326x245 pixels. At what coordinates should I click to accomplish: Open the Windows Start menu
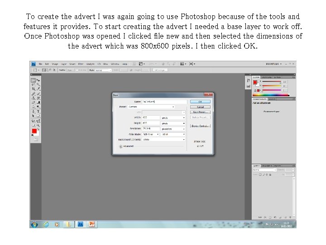point(34,225)
